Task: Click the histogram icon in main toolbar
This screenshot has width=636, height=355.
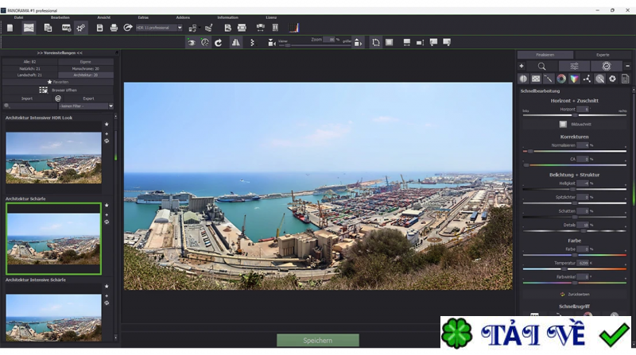Action: click(293, 28)
